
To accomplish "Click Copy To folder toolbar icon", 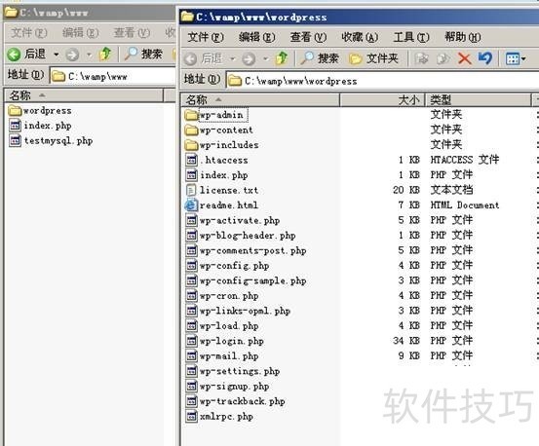I will coord(443,58).
